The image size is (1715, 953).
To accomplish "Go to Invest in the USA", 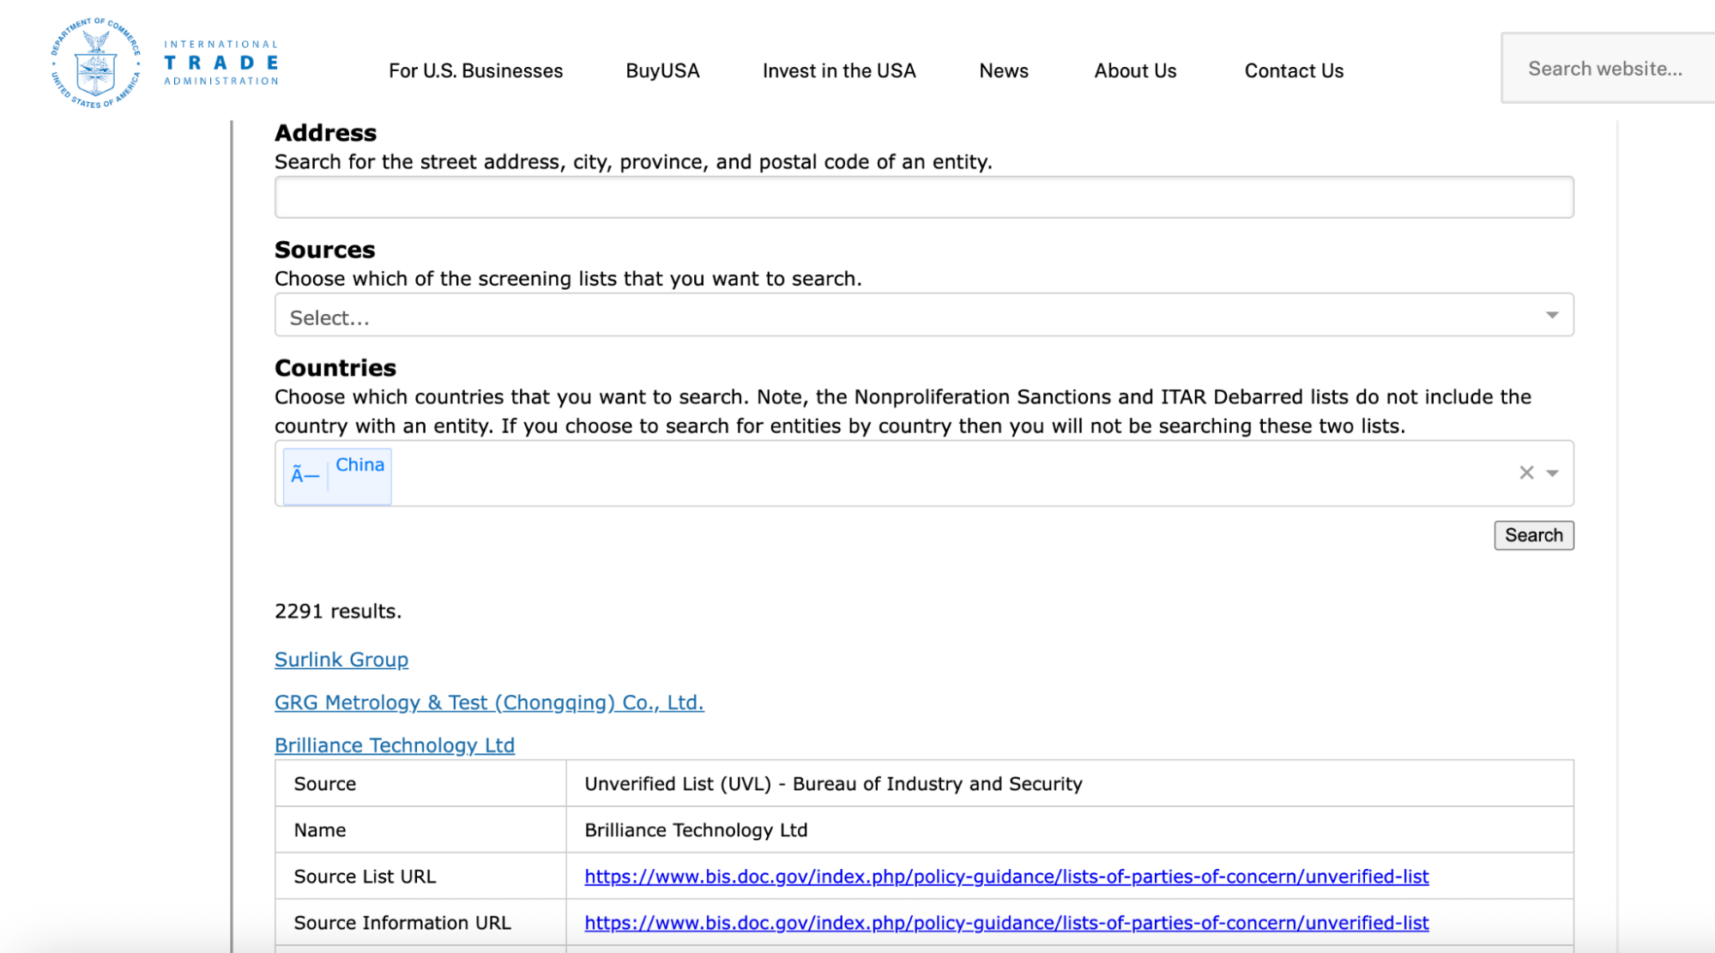I will (838, 71).
